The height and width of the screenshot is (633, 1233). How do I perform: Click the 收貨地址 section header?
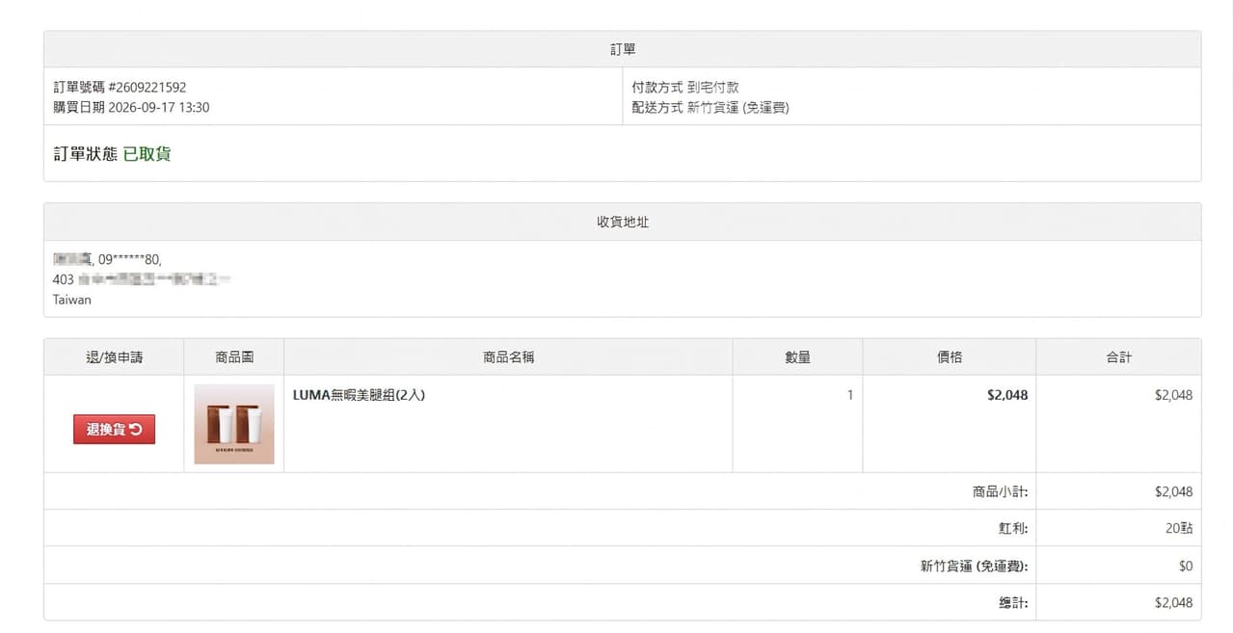point(623,222)
